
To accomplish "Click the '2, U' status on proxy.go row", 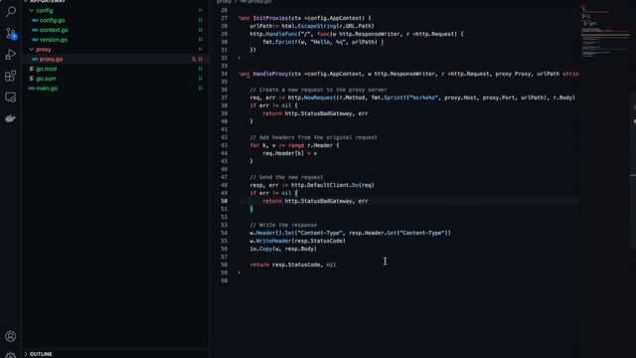I will pyautogui.click(x=197, y=59).
